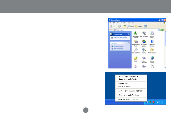Open the Display icon

click(144, 51)
